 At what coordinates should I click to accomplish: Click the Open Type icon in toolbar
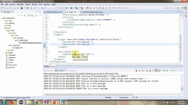(88, 8)
